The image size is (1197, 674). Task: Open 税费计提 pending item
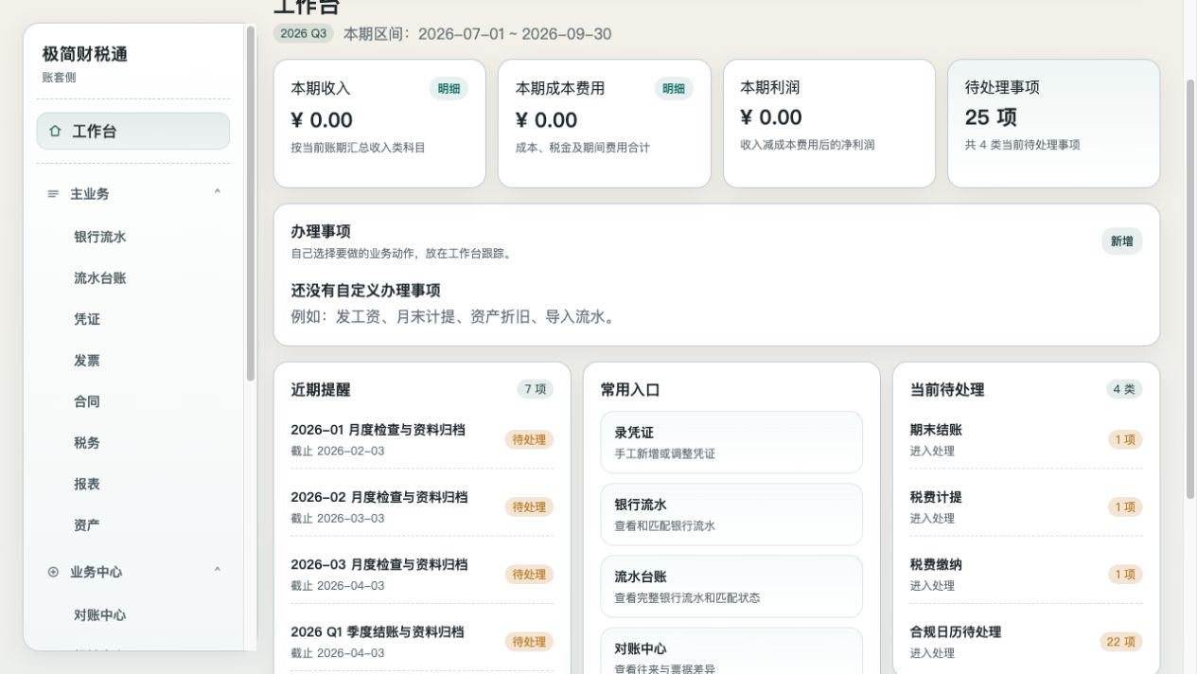(x=1026, y=506)
